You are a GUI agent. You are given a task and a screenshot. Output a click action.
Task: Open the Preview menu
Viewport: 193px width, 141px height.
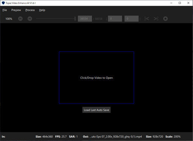(16, 10)
